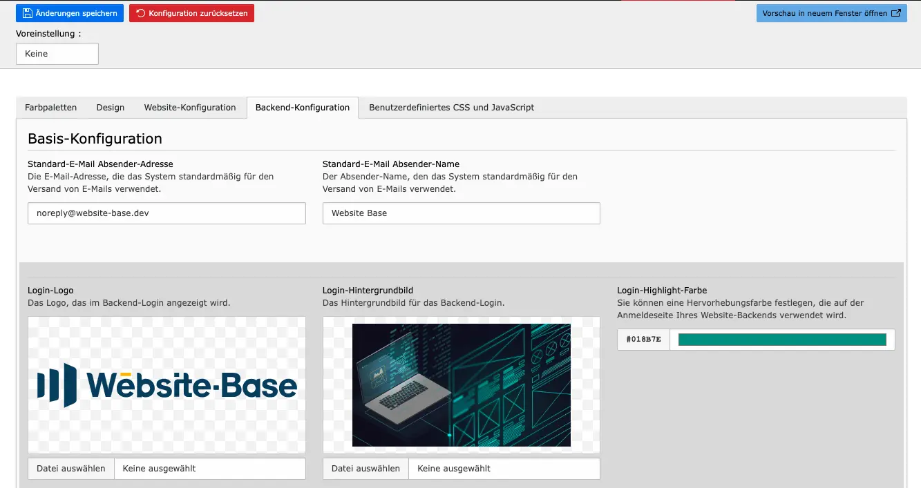The image size is (921, 488).
Task: Switch to the Farbpaletten tab
Action: coord(50,107)
